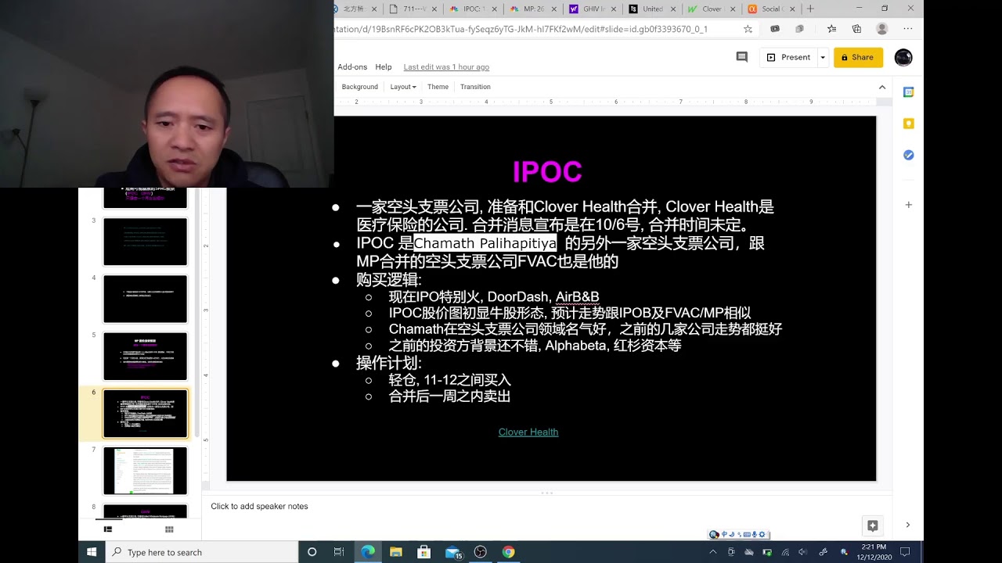
Task: Click the Present slideshow button
Action: (x=788, y=57)
